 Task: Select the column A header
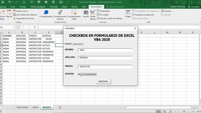pos(9,32)
